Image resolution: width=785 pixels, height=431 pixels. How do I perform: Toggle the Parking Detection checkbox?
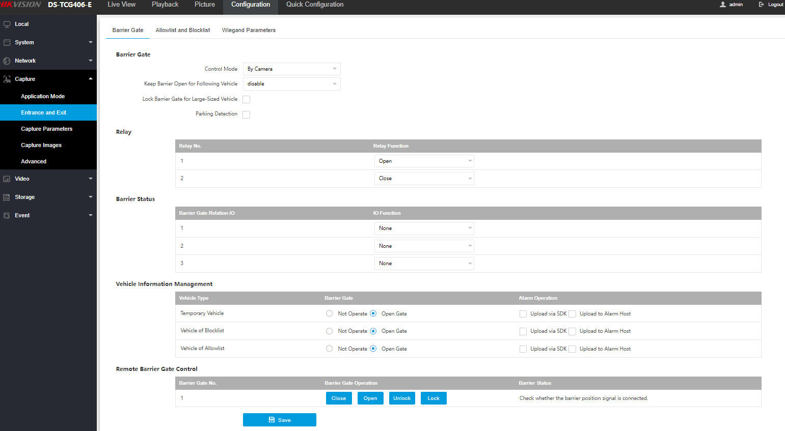click(247, 114)
